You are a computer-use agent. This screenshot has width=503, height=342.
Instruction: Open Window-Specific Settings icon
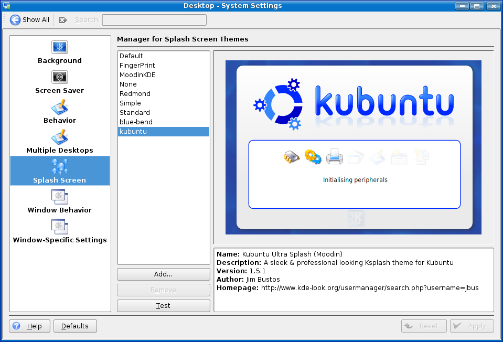pos(60,227)
